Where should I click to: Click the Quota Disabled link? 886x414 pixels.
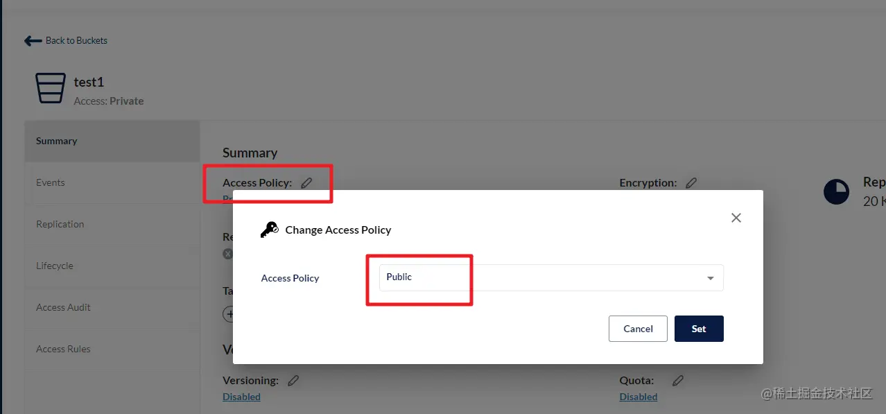click(639, 397)
